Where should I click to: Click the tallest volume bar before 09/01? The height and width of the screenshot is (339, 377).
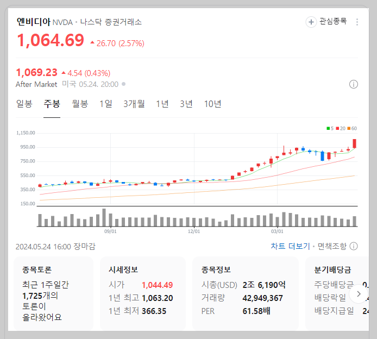point(104,217)
